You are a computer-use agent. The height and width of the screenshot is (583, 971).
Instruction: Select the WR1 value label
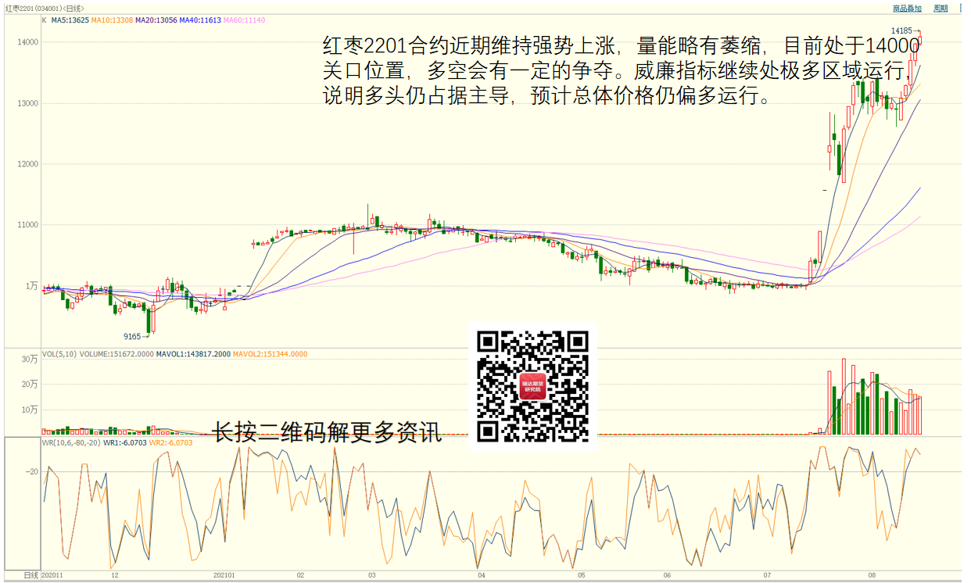[x=125, y=442]
